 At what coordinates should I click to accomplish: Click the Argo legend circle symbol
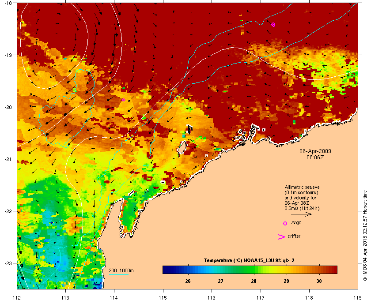tap(285, 223)
